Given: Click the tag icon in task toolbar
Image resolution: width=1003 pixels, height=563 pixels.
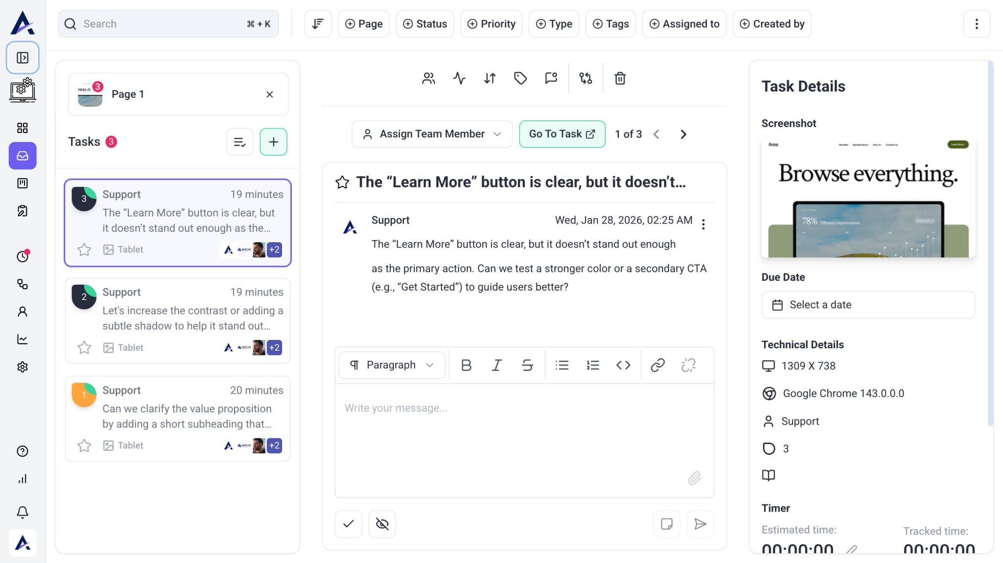Looking at the screenshot, I should (x=520, y=78).
